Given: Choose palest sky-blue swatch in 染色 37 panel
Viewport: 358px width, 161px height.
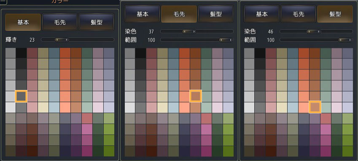Looking at the screenshot, I should (174, 107).
